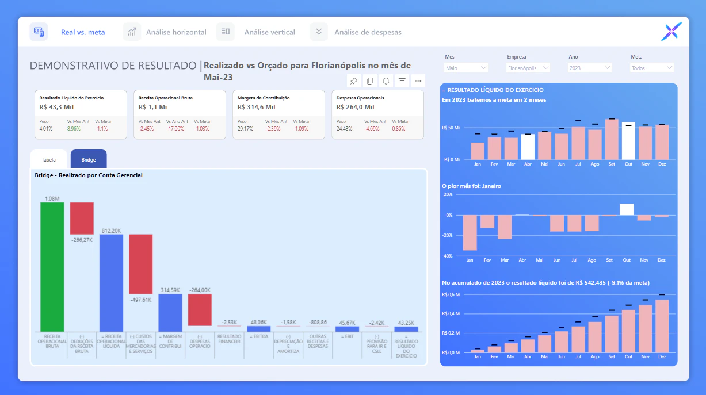This screenshot has width=706, height=395.
Task: Pin the visual with the pin icon
Action: pos(354,81)
